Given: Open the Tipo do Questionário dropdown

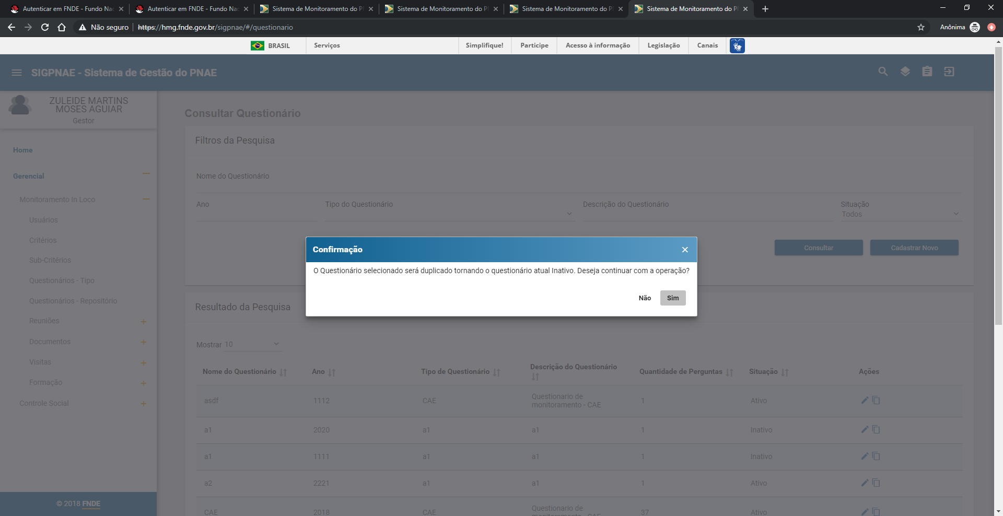Looking at the screenshot, I should [449, 214].
